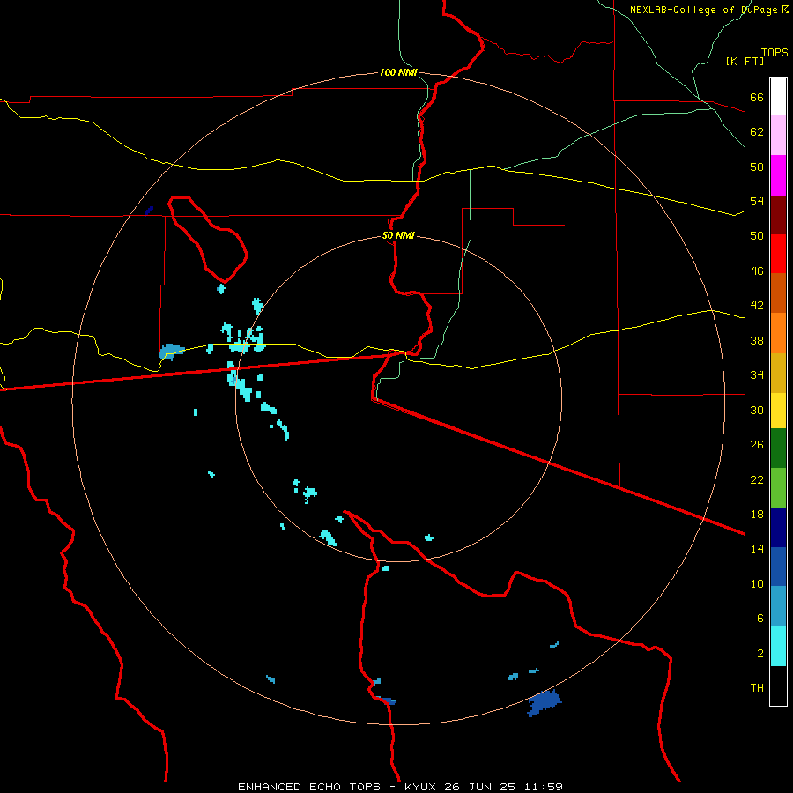Viewport: 793px width, 793px height.
Task: Click the magenta 58 kft legend swatch
Action: click(x=778, y=175)
